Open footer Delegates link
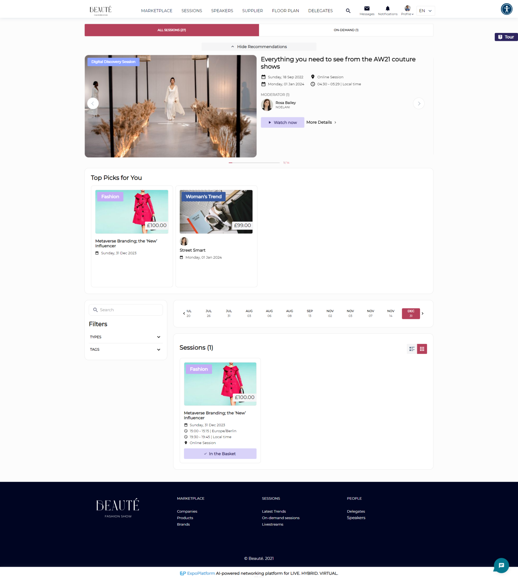The width and height of the screenshot is (518, 582). [x=356, y=512]
